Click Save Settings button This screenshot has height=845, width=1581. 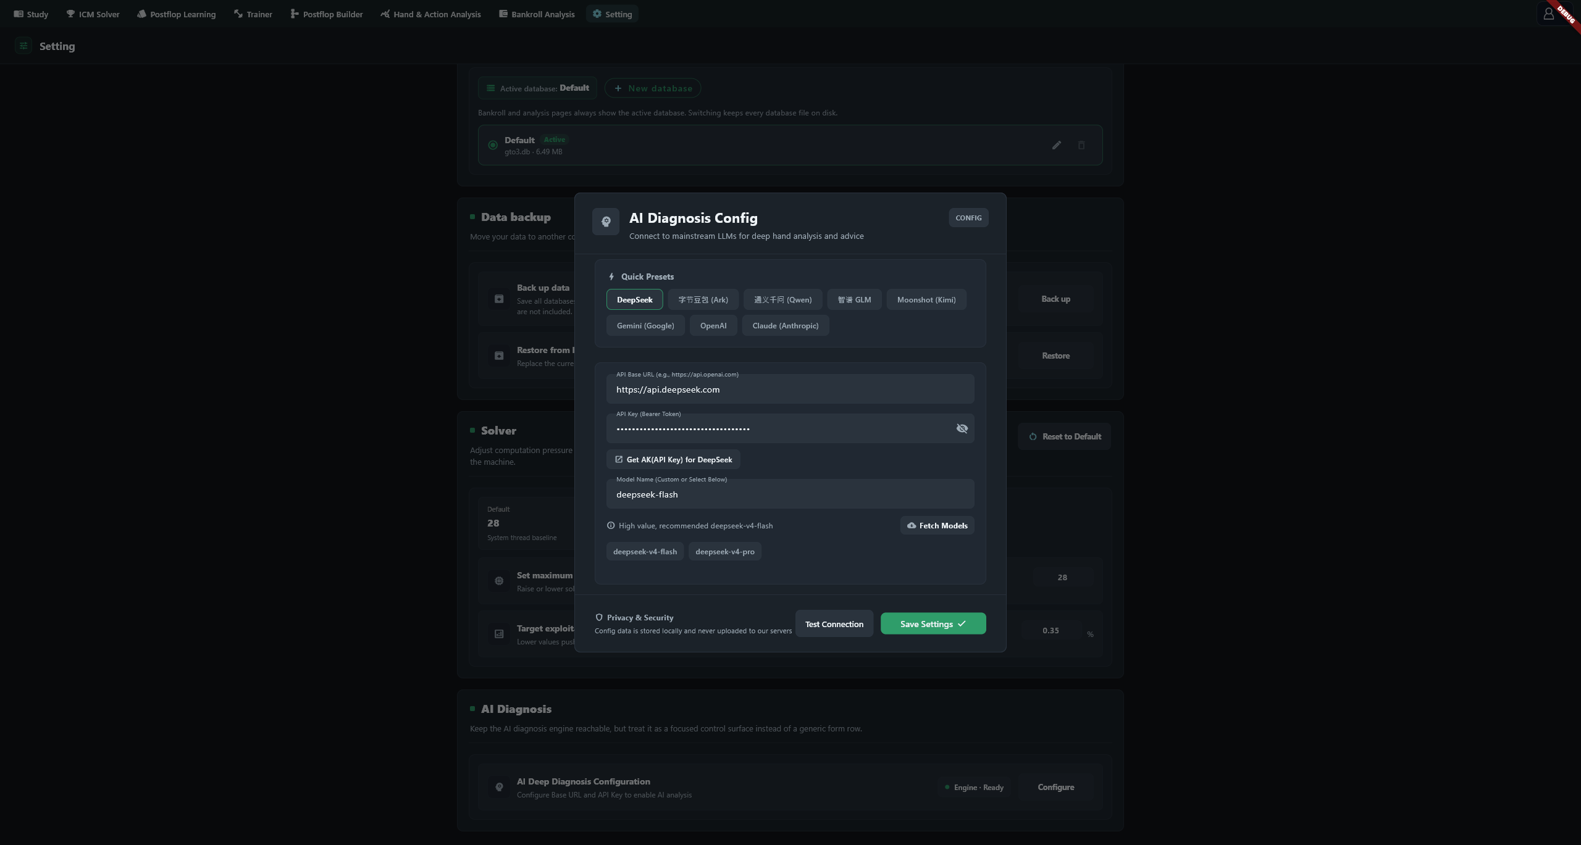pyautogui.click(x=933, y=623)
